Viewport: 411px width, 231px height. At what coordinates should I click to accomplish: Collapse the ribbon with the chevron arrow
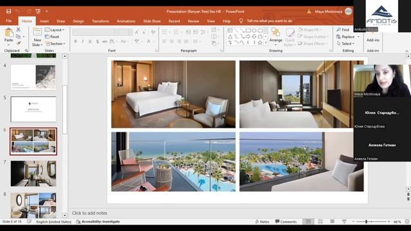(407, 51)
